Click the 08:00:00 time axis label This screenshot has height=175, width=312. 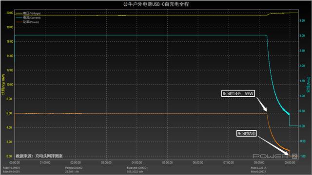coord(259,163)
